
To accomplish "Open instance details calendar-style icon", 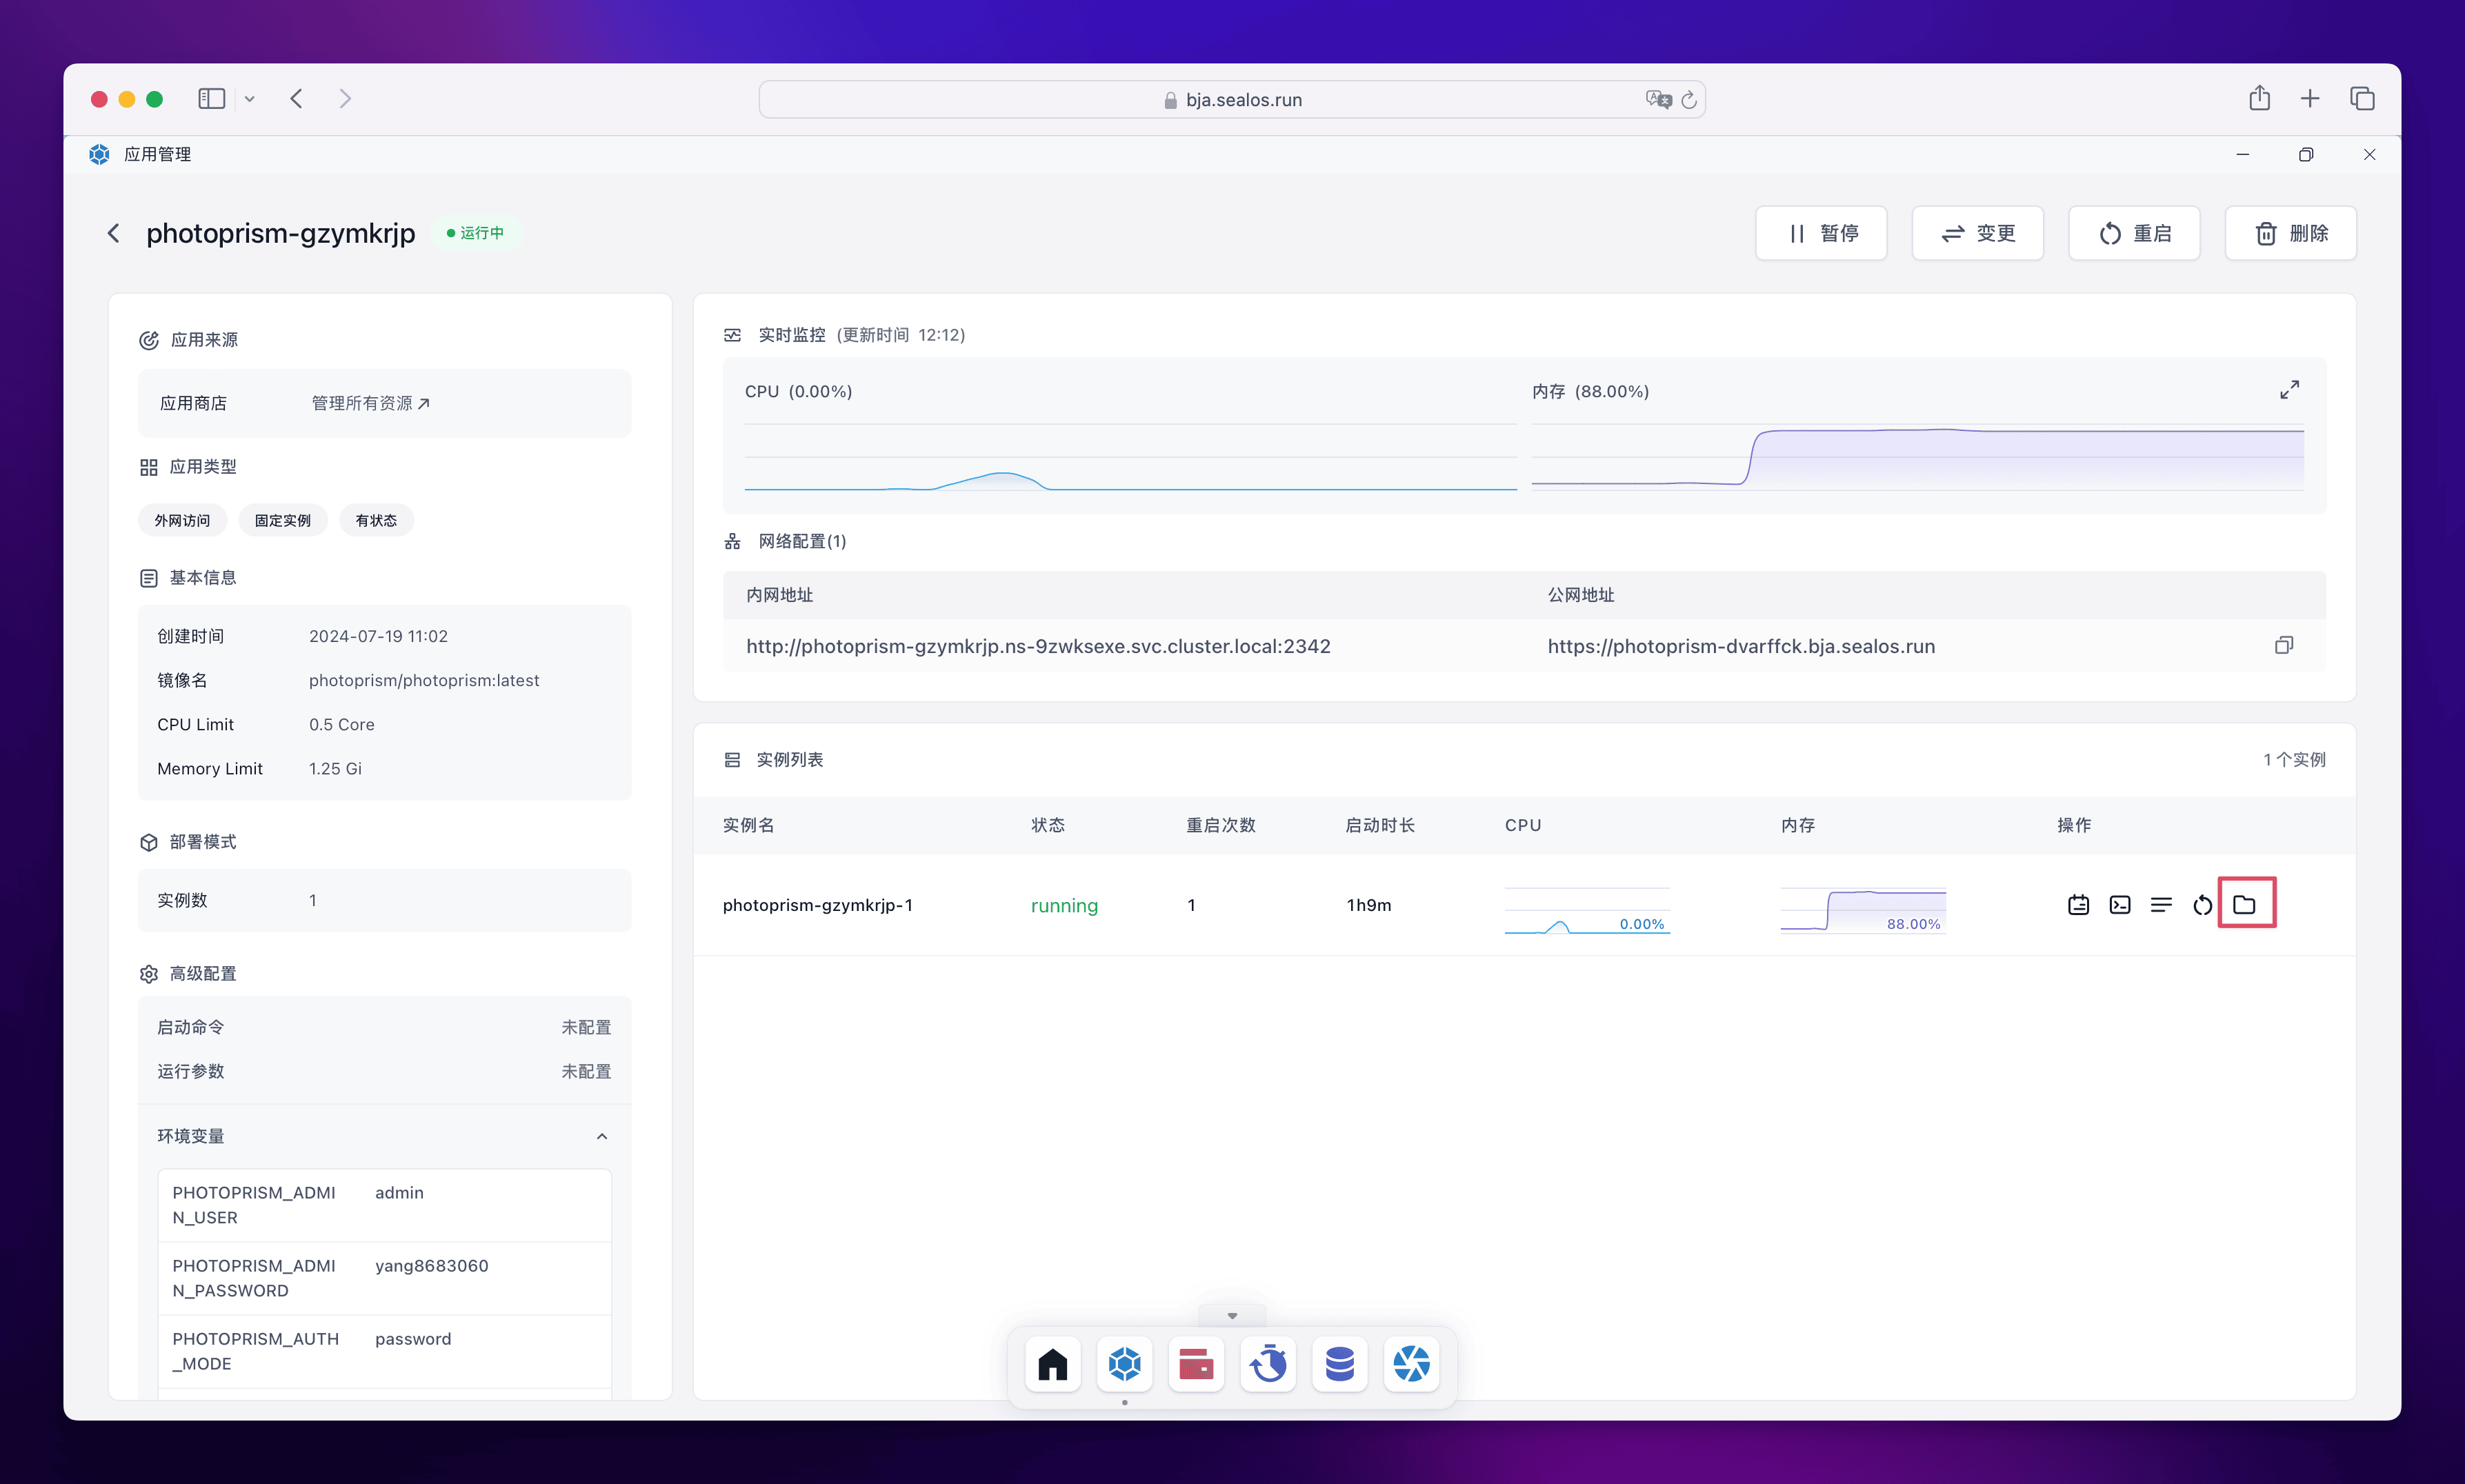I will pos(2078,905).
